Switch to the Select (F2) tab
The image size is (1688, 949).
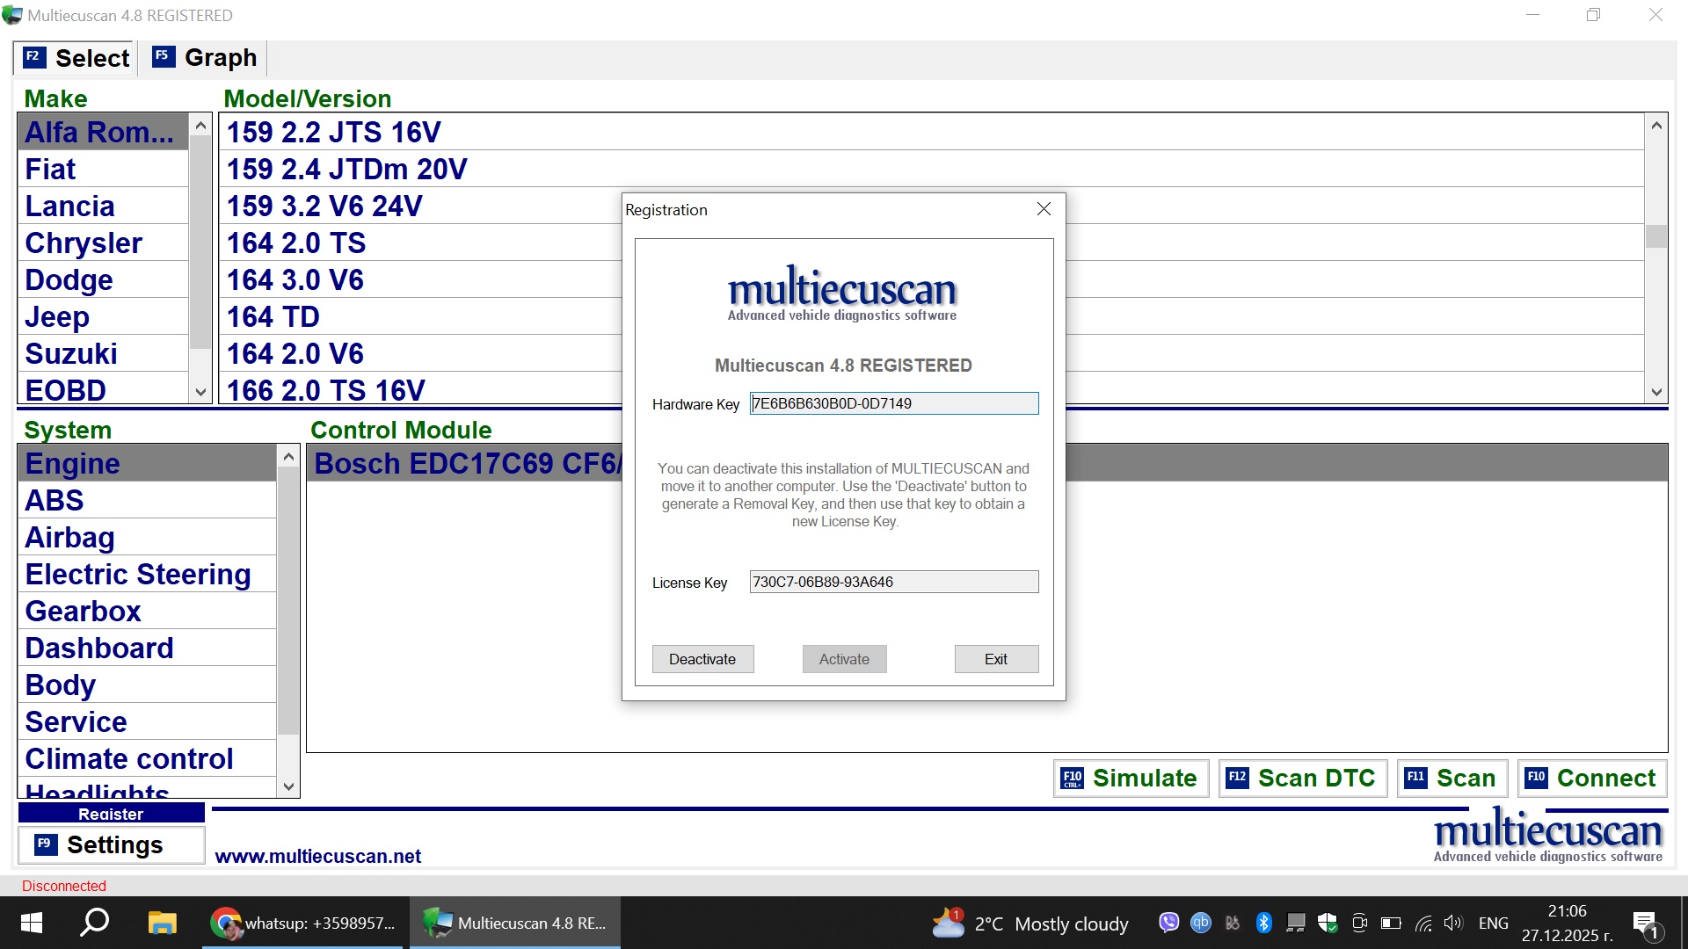(74, 57)
